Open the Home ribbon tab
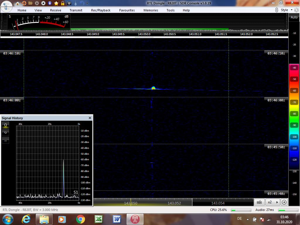Viewport: 300px width, 225px height. [x=22, y=10]
